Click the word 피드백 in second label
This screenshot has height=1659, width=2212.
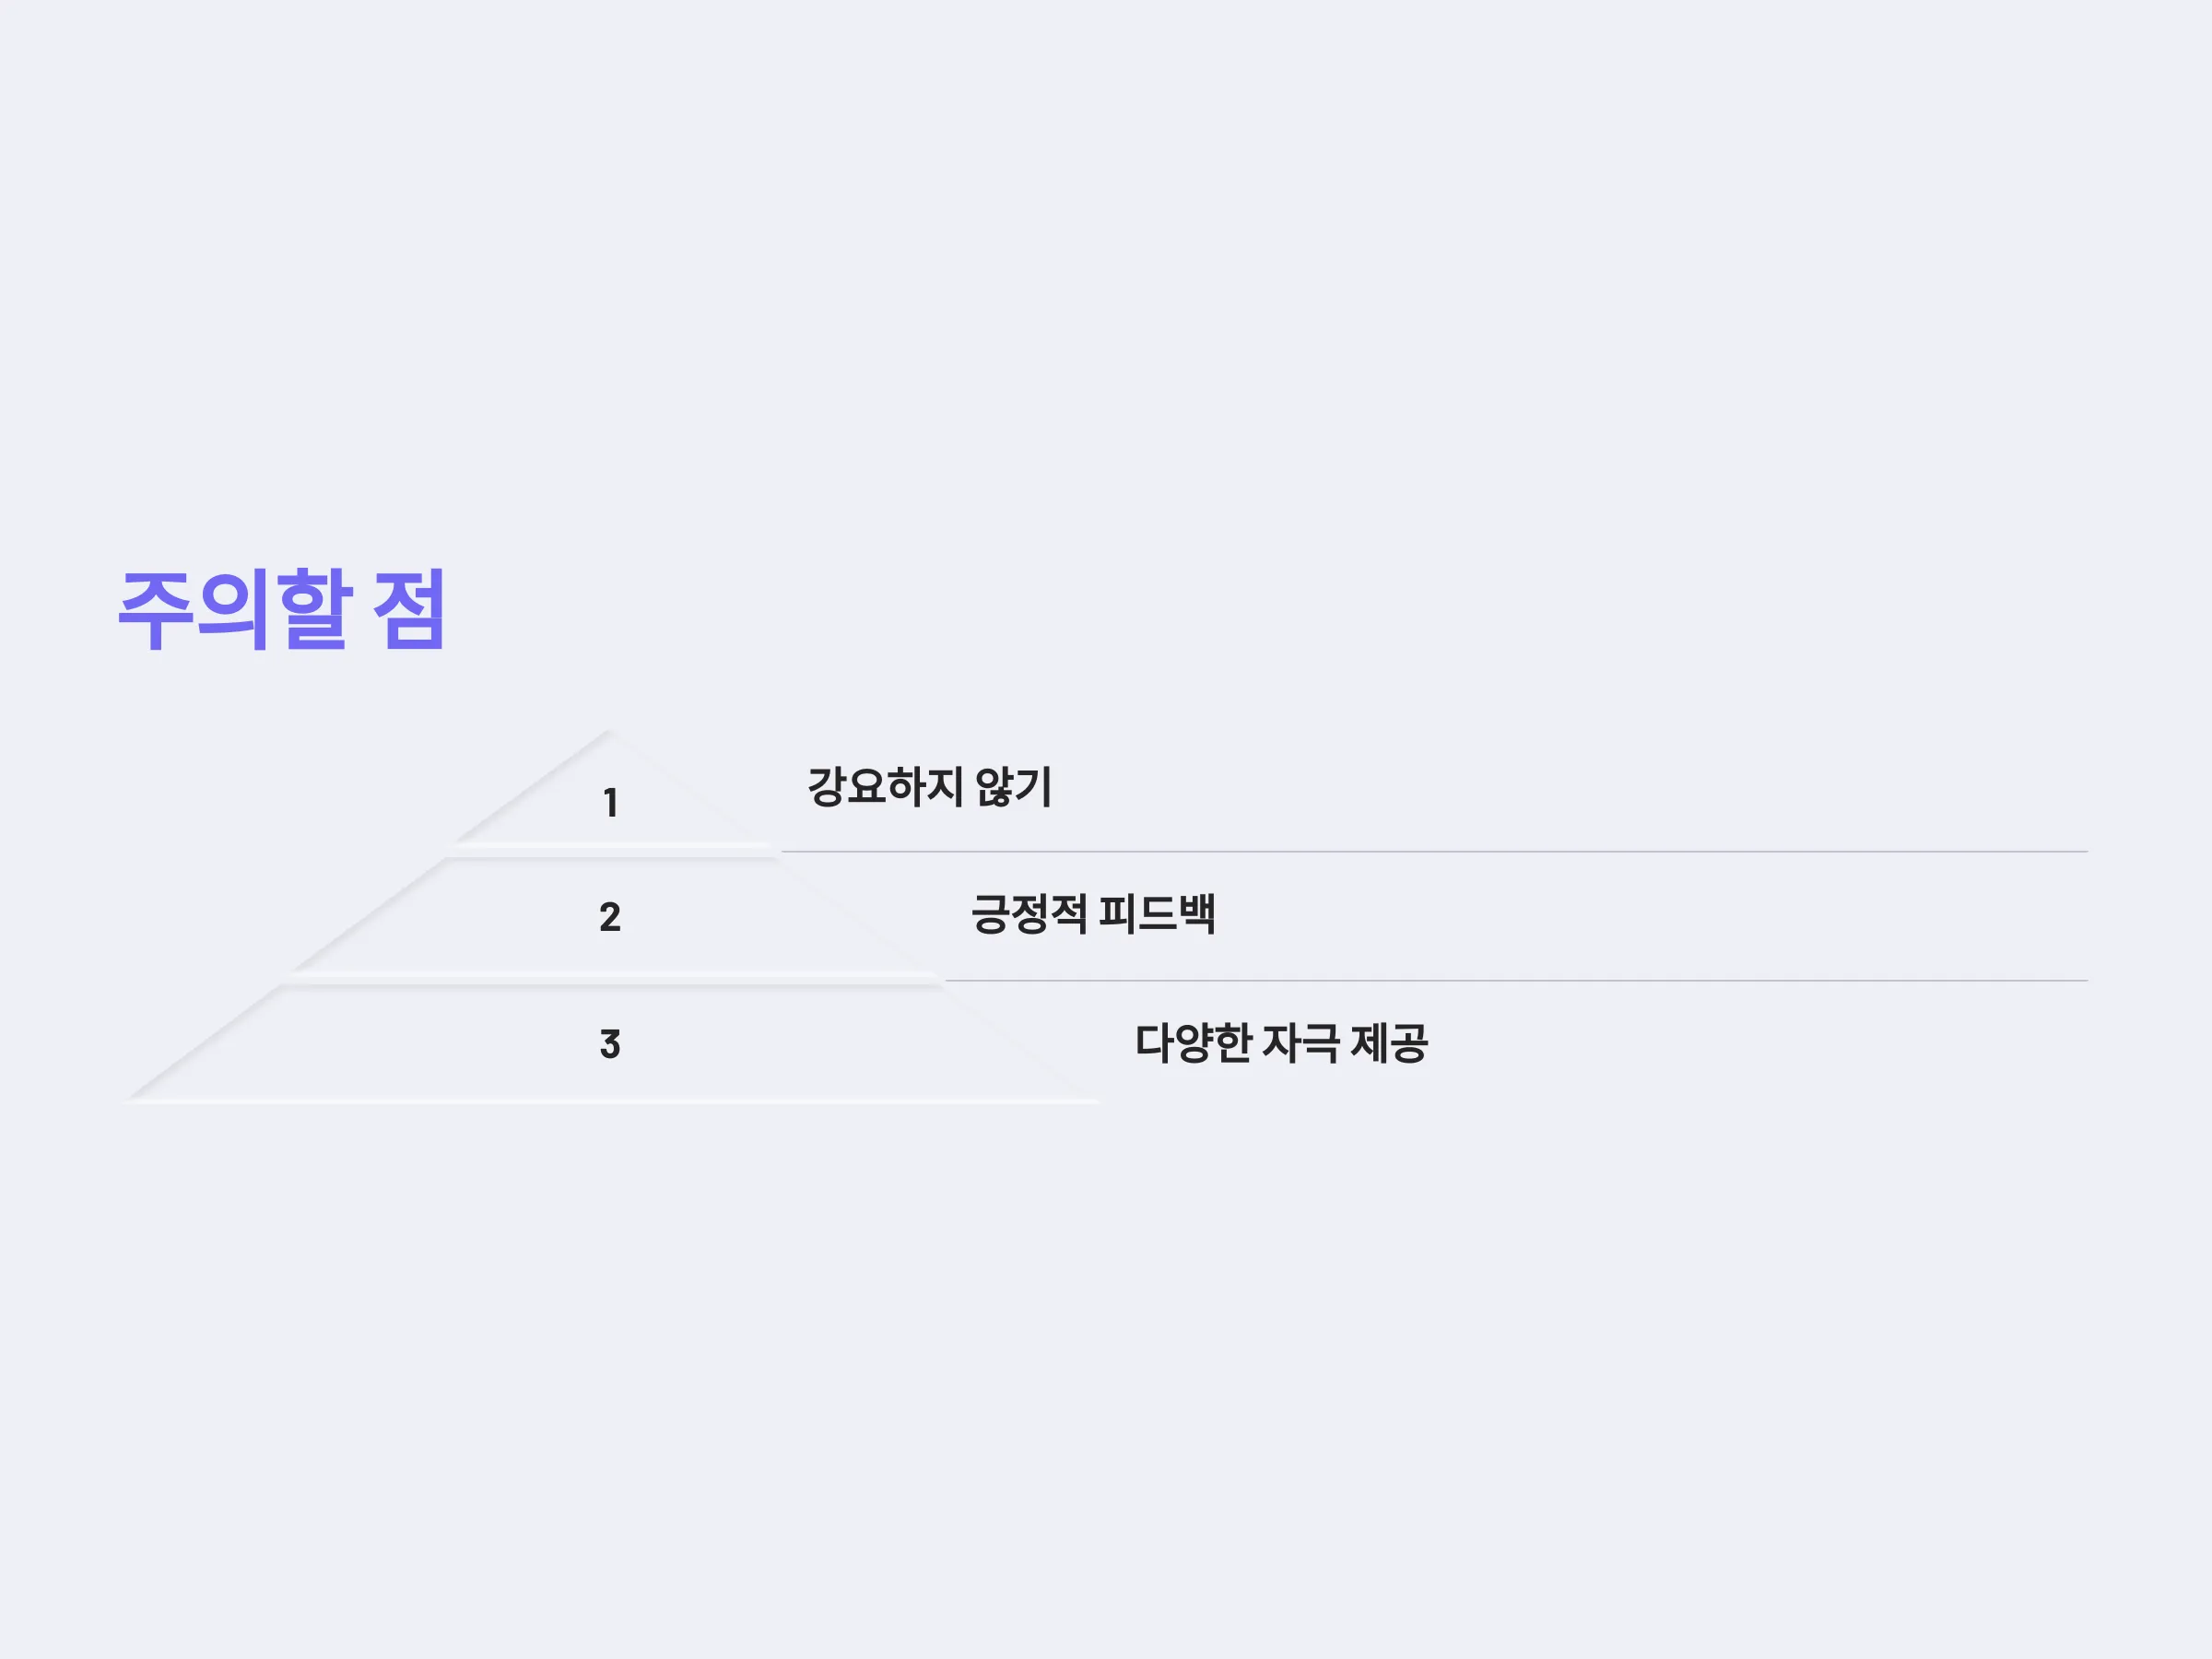coord(1157,914)
